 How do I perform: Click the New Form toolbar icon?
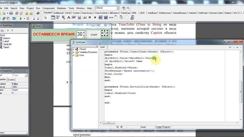click(x=14, y=19)
